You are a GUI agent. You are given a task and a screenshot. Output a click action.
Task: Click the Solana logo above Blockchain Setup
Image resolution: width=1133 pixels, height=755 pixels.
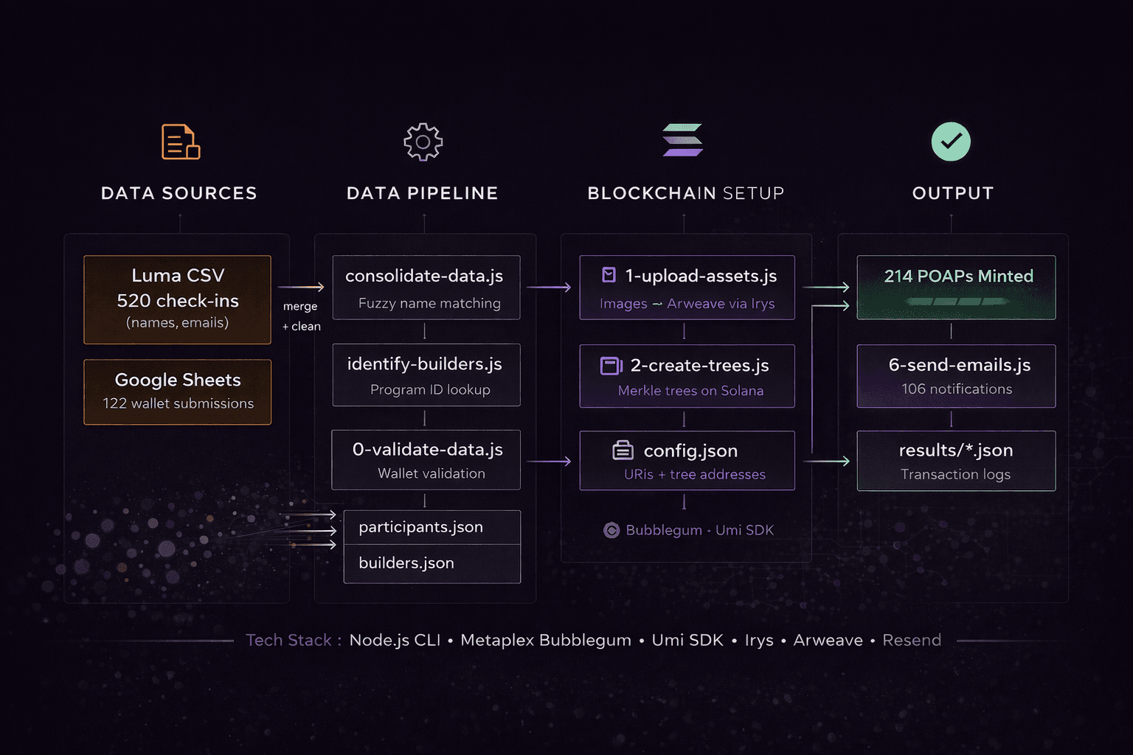tap(683, 140)
